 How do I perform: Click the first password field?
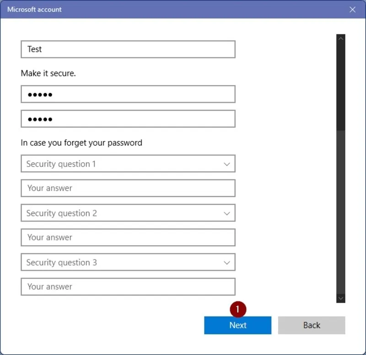click(128, 94)
